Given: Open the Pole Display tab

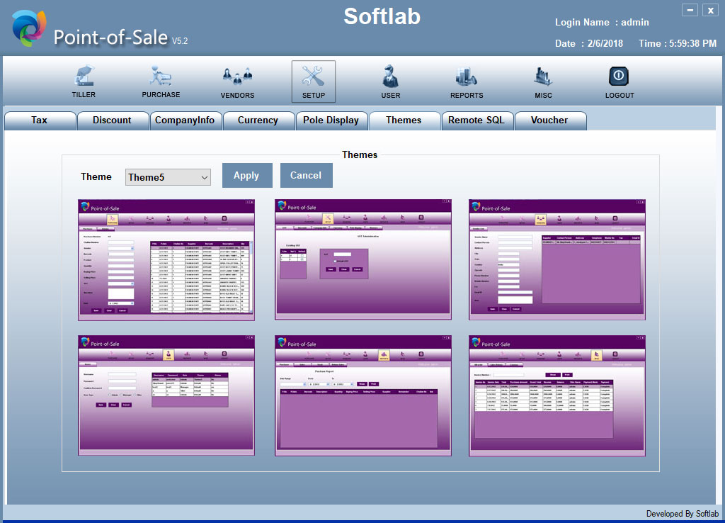Looking at the screenshot, I should 331,120.
